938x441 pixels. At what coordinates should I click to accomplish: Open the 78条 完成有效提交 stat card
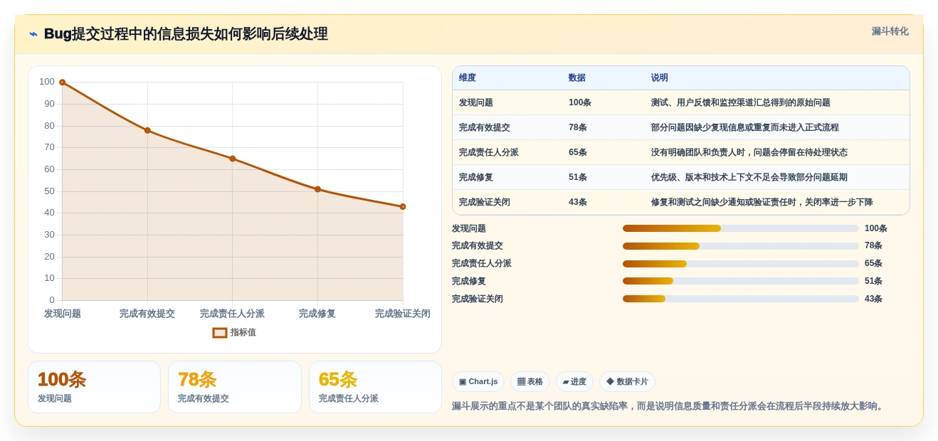tap(235, 387)
